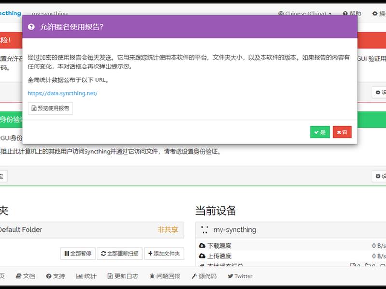Click the globe icon beside Chinese (China)
The width and height of the screenshot is (386, 289).
(x=281, y=13)
